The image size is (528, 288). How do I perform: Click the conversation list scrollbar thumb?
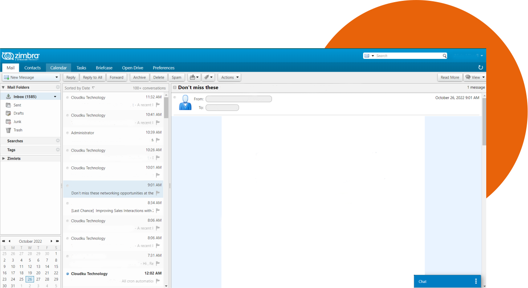coord(166,108)
